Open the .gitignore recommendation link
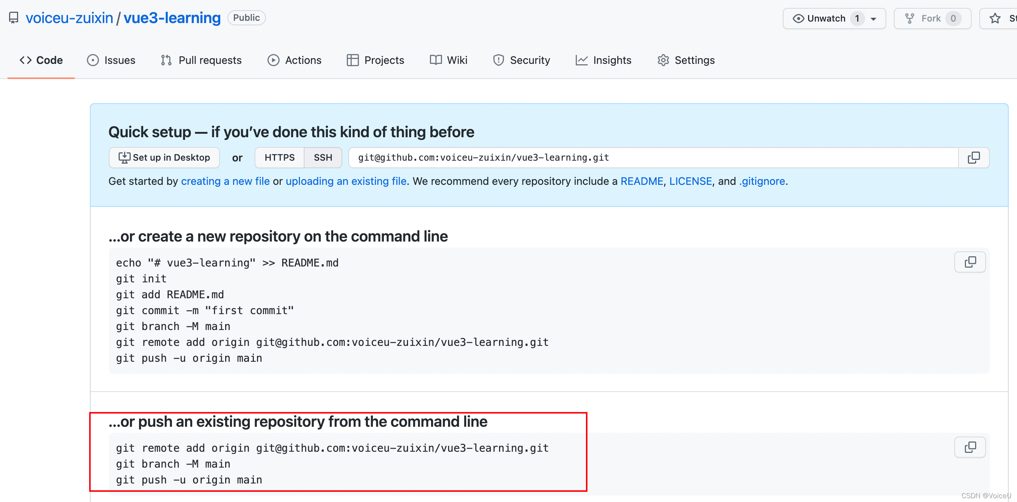 click(x=762, y=181)
